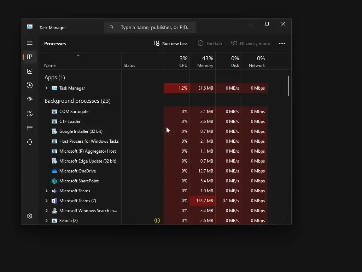
Task: Click the Task Manager title bar icon
Action: click(30, 27)
